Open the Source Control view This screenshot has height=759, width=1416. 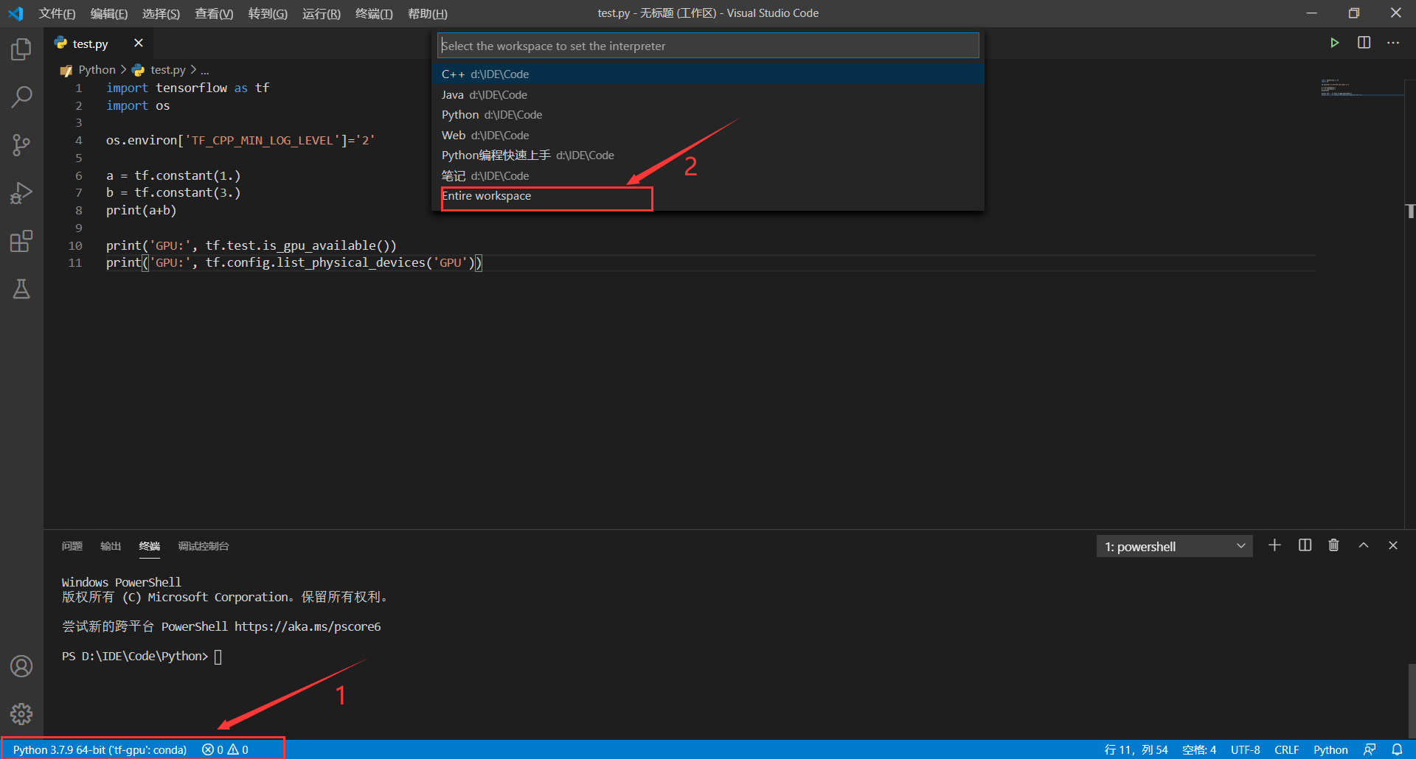click(21, 145)
